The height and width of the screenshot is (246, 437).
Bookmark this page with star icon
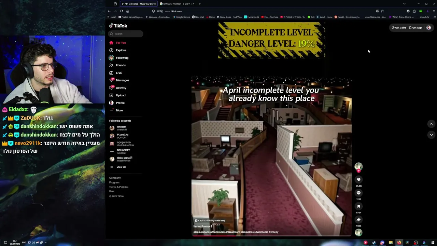click(382, 11)
